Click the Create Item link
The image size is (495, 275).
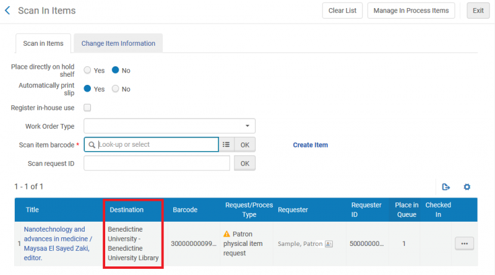click(x=310, y=145)
